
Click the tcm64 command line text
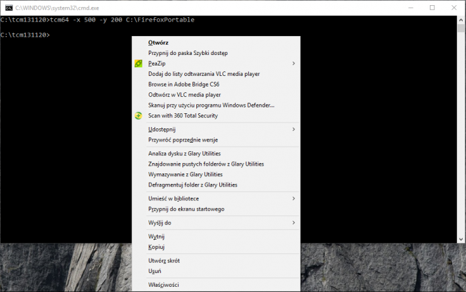click(x=98, y=20)
